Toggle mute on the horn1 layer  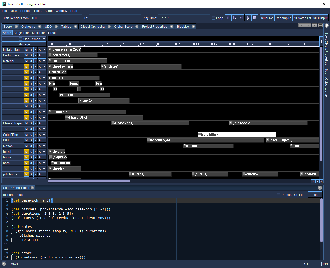click(x=26, y=152)
